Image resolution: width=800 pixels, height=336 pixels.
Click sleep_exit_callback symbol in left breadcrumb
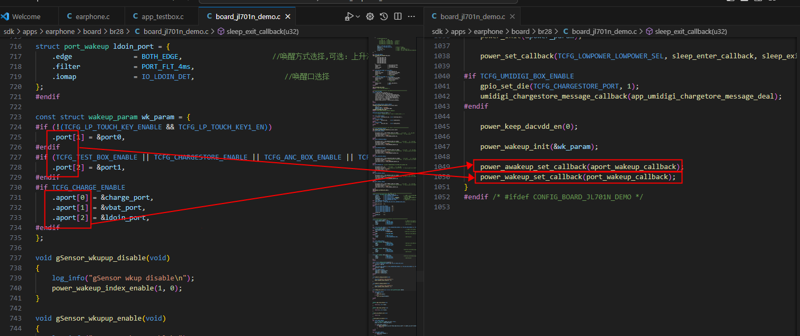coord(262,31)
